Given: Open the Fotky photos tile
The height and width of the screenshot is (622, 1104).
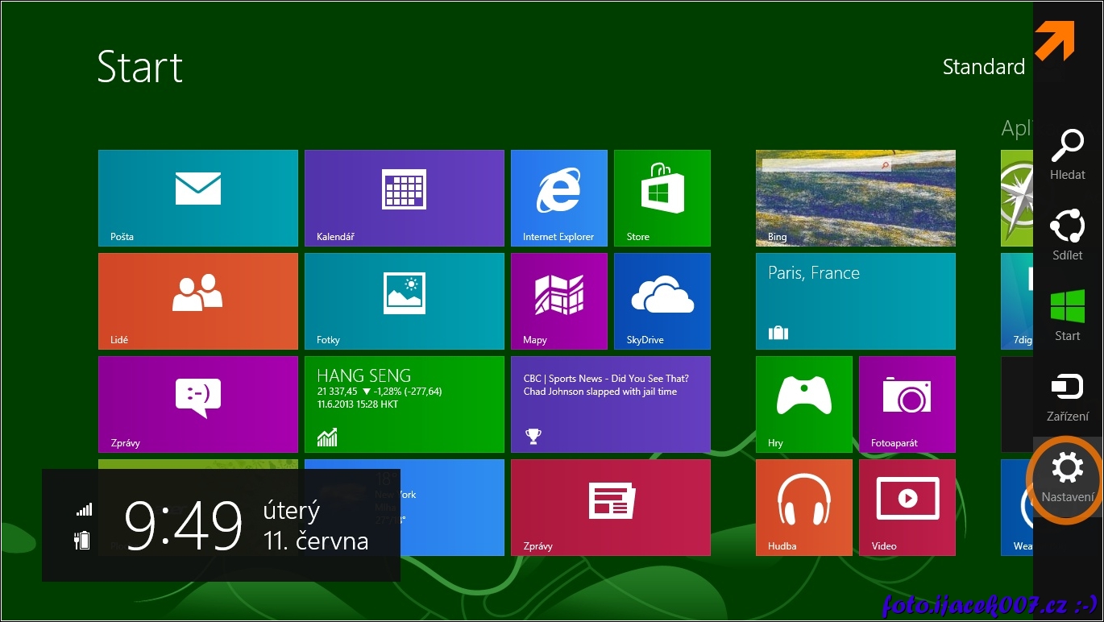Looking at the screenshot, I should (404, 301).
